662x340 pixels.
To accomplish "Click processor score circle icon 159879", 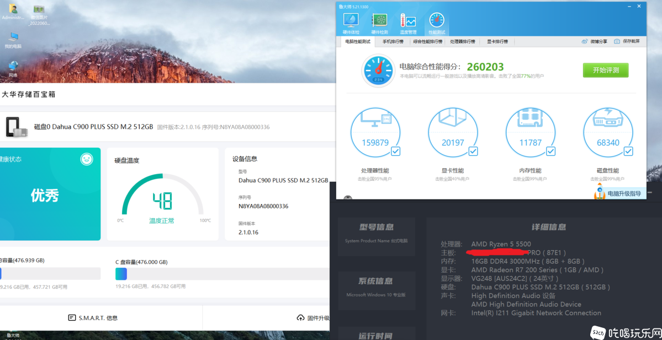I will (375, 132).
